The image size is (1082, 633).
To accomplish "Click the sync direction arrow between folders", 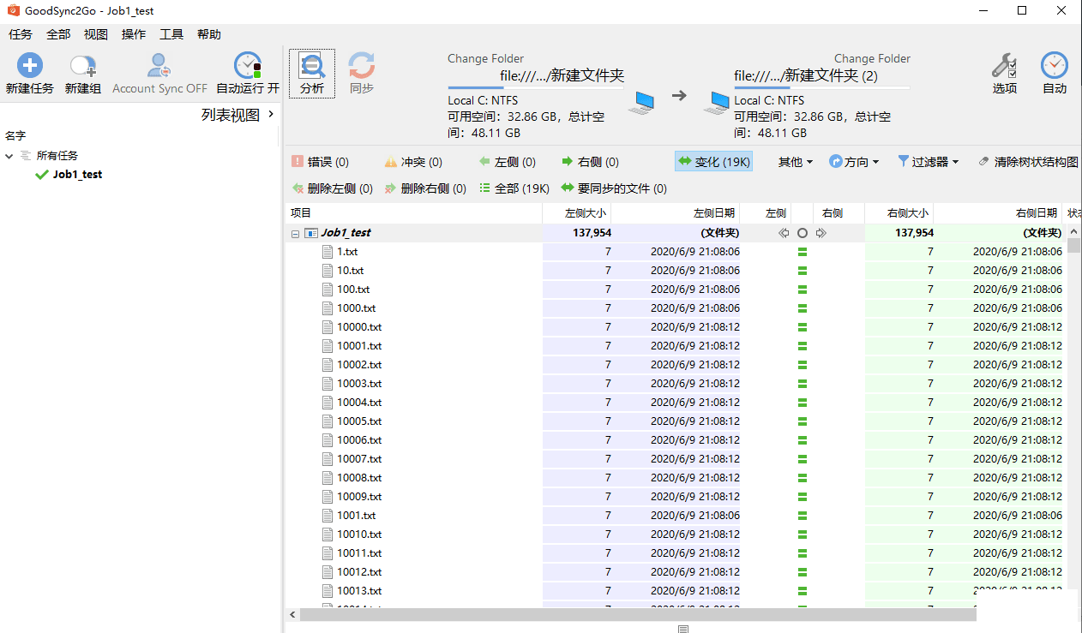I will pyautogui.click(x=679, y=95).
